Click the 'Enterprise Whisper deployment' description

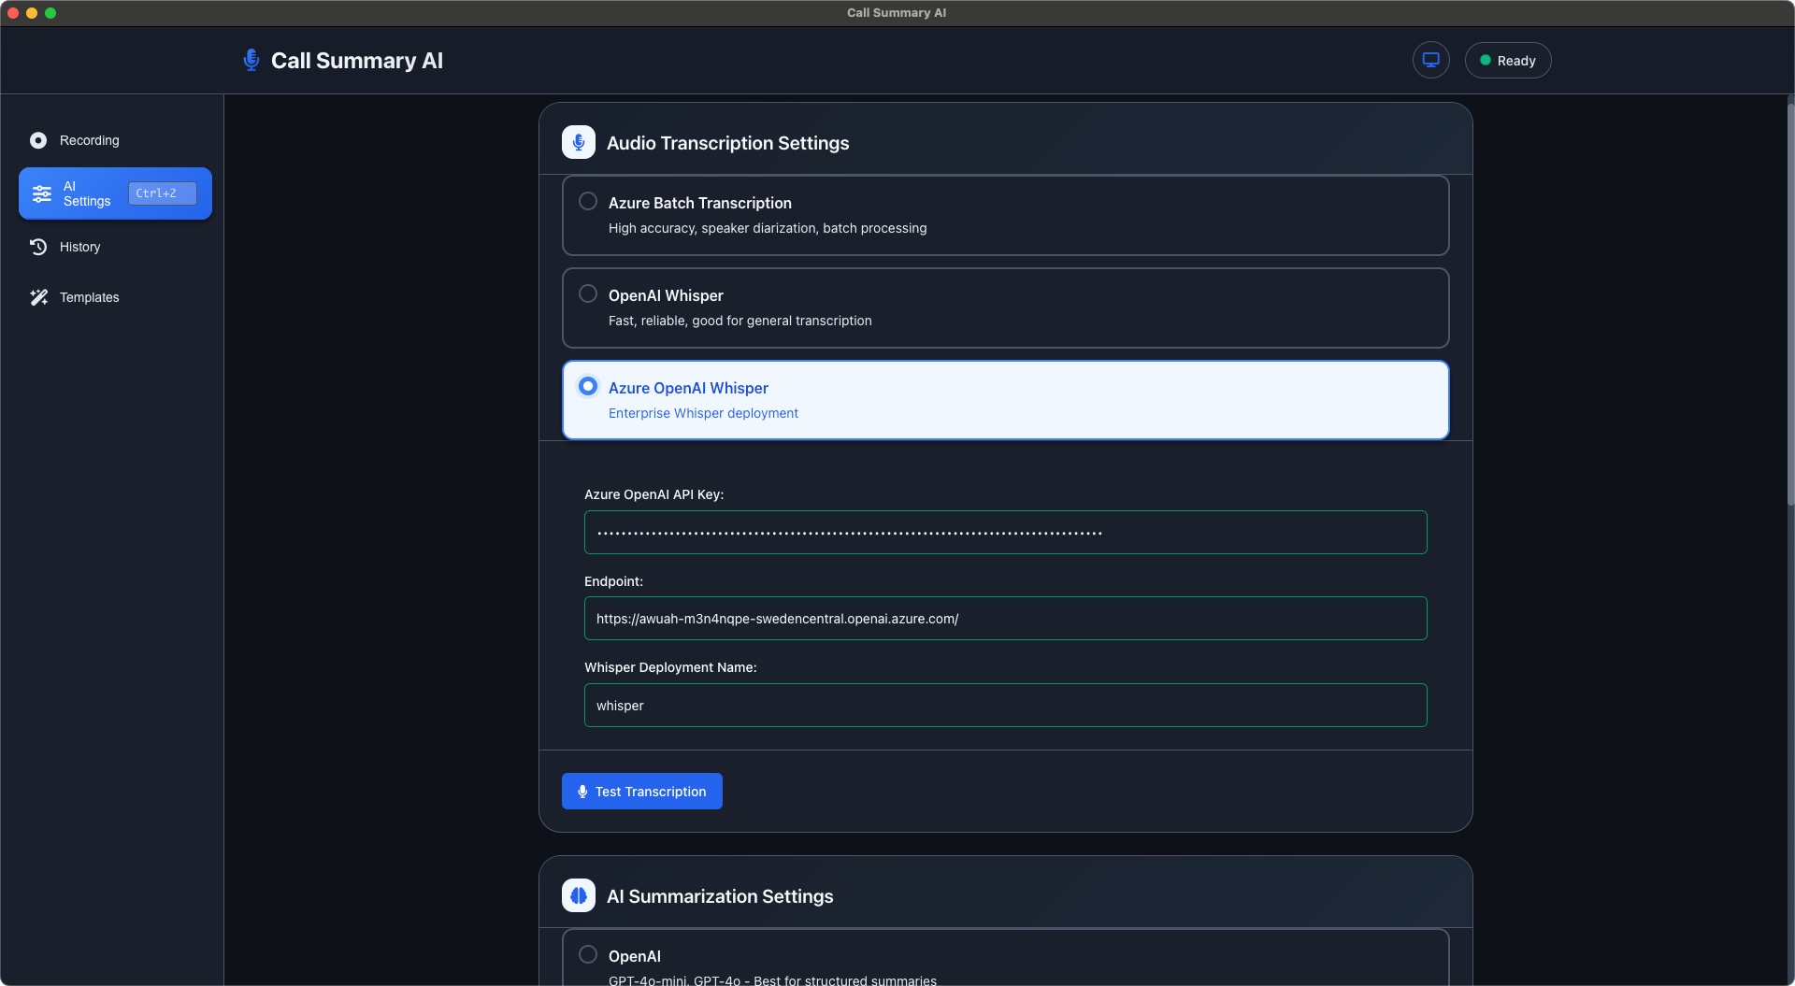[x=703, y=413]
